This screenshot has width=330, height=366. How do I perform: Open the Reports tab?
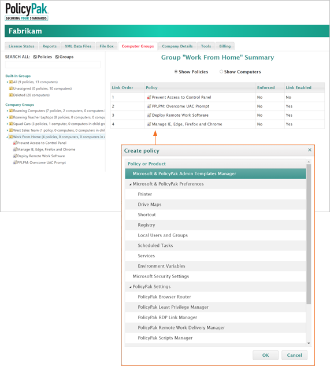[x=50, y=46]
